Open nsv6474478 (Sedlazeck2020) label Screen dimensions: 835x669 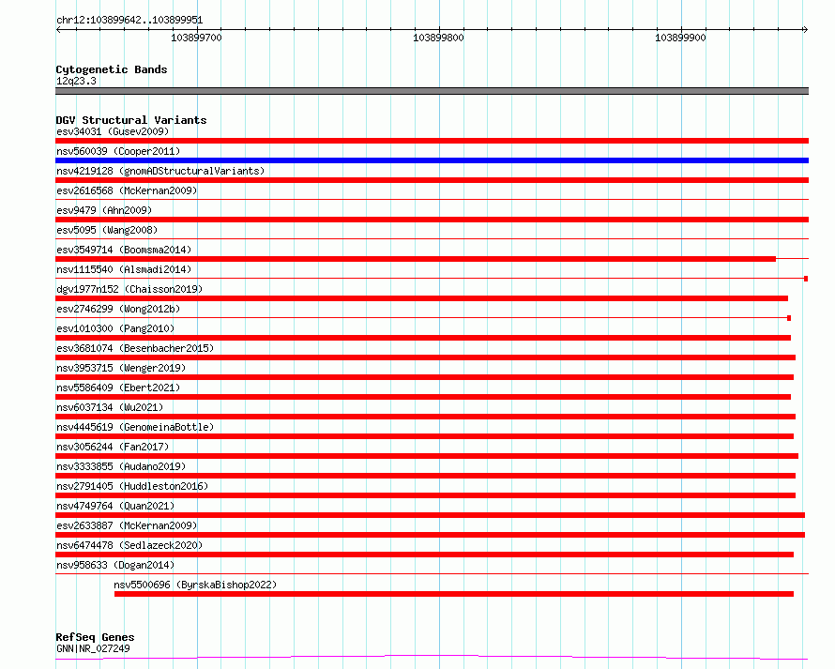coord(129,545)
